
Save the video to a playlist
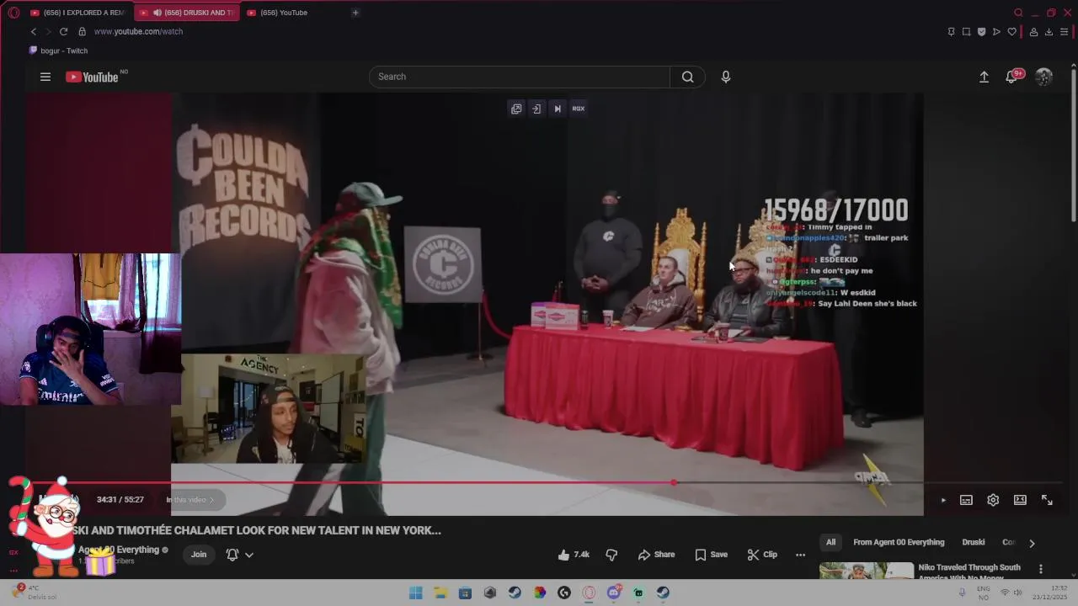[x=711, y=555]
